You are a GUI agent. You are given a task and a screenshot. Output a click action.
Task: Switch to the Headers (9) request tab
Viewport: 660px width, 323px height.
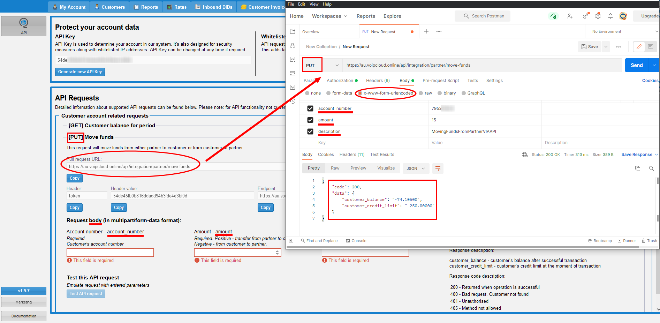378,81
